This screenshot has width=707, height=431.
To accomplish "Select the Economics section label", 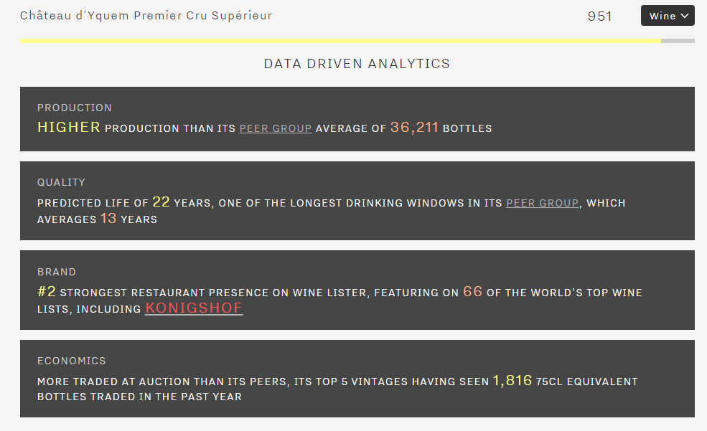I will point(72,361).
